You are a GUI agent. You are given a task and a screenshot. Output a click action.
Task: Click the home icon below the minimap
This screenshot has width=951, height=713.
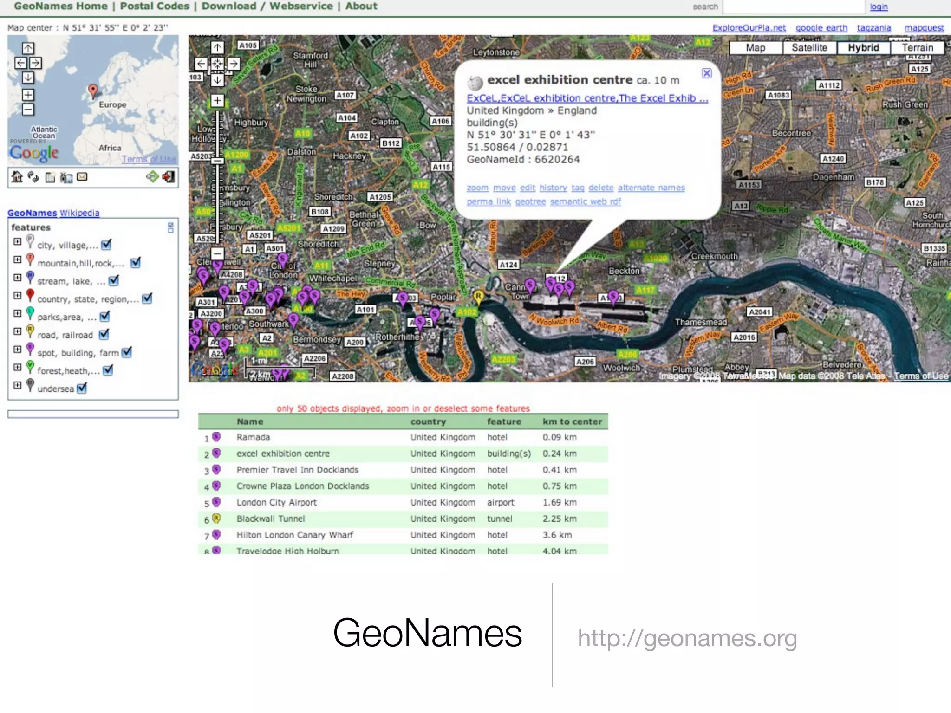pos(17,177)
